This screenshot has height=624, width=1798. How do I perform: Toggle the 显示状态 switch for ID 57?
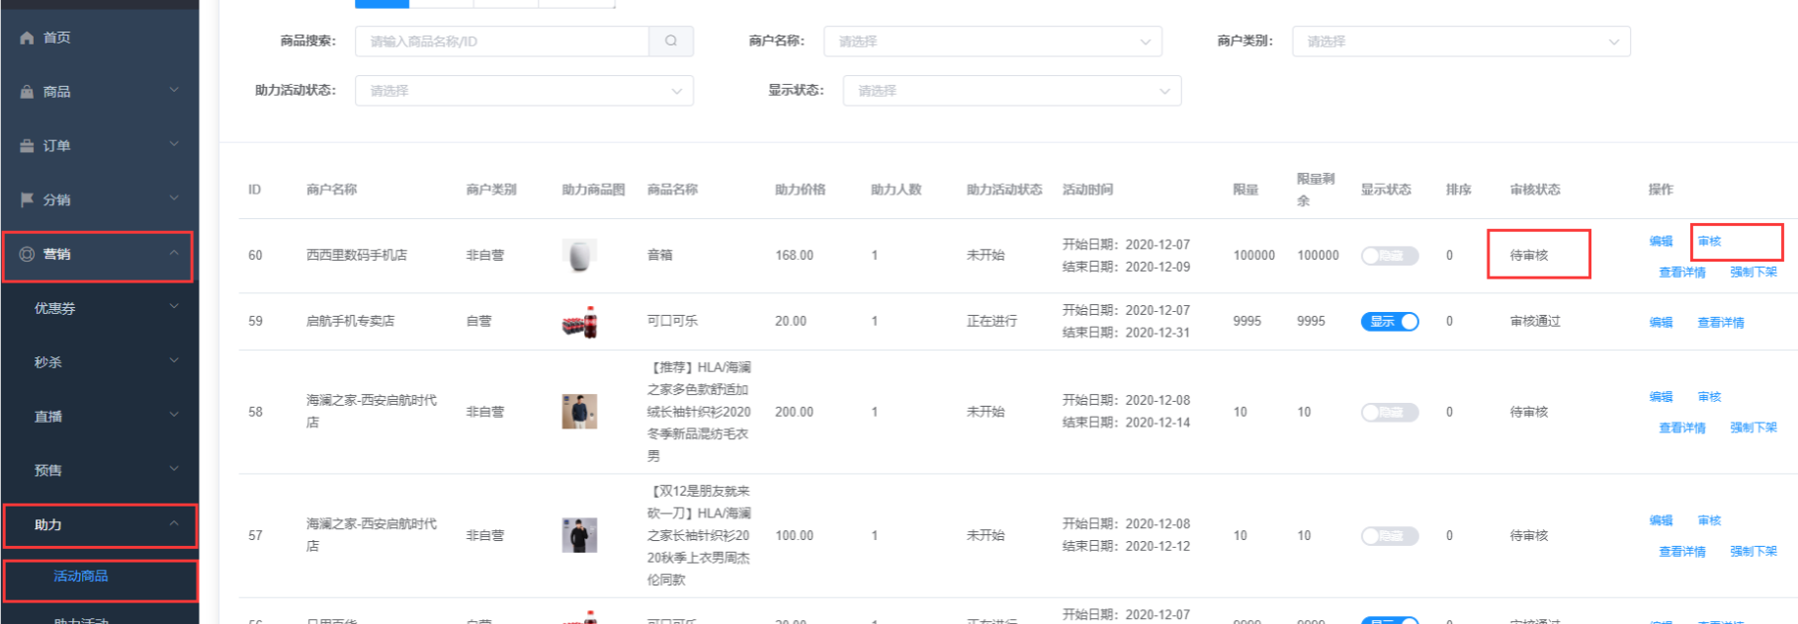[1390, 535]
